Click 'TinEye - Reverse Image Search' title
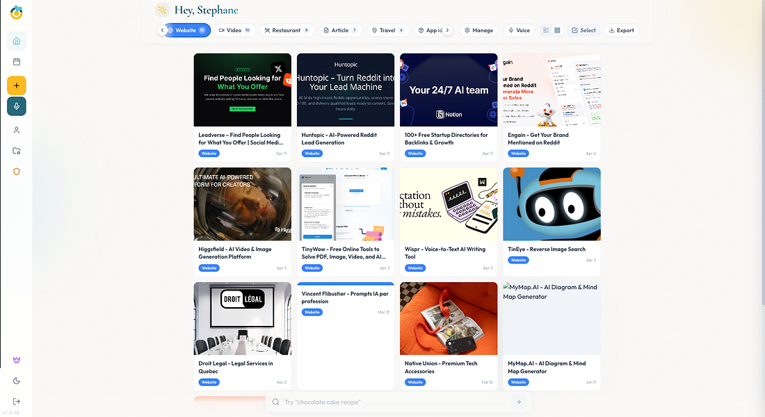This screenshot has width=765, height=417. 547,250
